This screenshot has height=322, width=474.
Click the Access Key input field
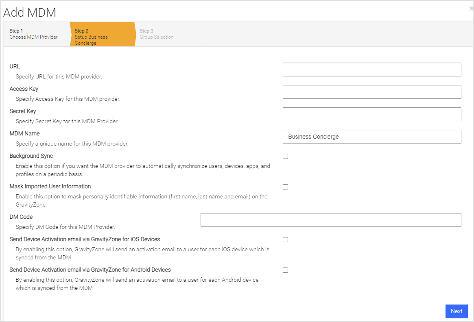(371, 91)
